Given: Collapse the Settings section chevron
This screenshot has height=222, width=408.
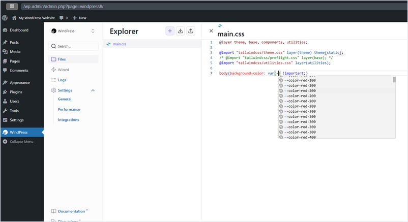Looking at the screenshot, I should 93,90.
